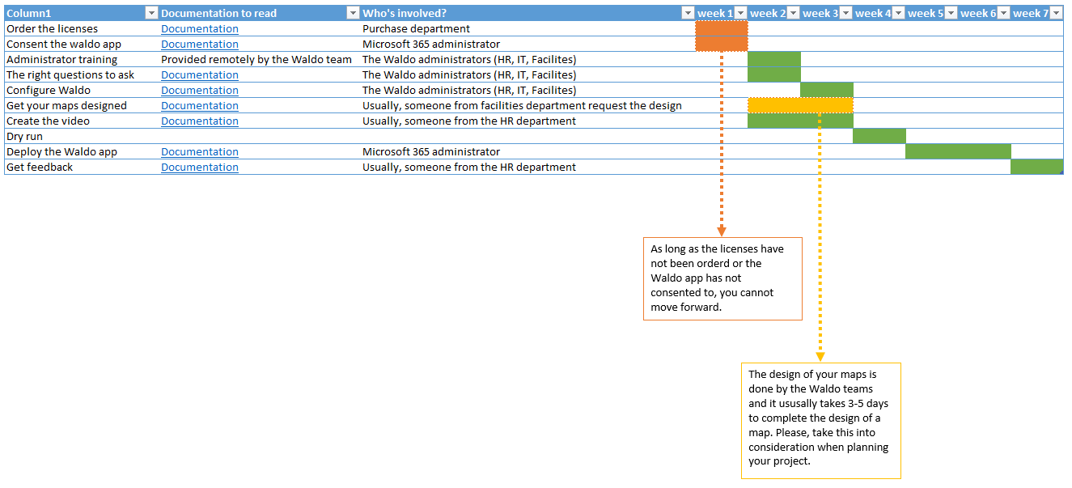Click the map design timing callout box

point(820,420)
